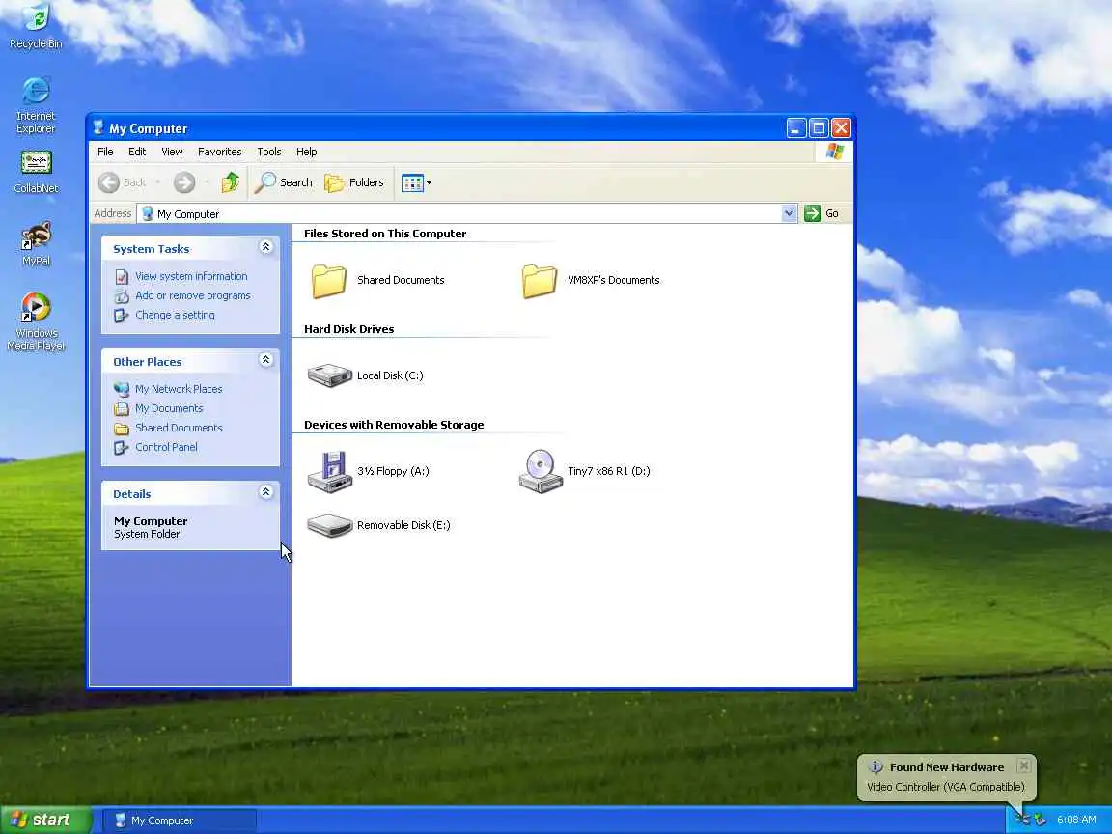Open the View menu
This screenshot has height=834, width=1112.
pyautogui.click(x=172, y=152)
